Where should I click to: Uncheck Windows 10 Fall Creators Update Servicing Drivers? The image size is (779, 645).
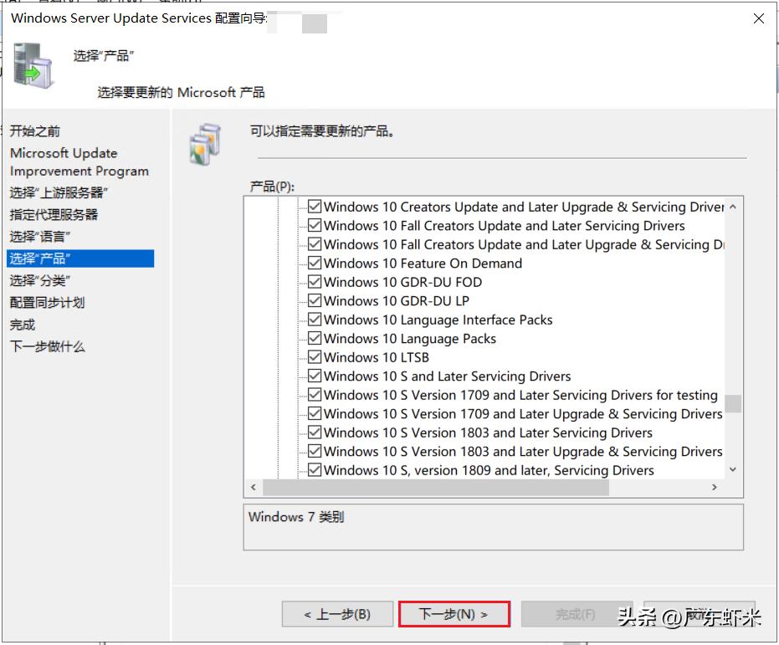tap(315, 225)
